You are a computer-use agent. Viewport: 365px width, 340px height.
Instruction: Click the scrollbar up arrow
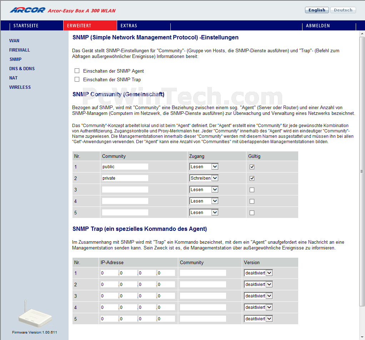tap(362, 34)
